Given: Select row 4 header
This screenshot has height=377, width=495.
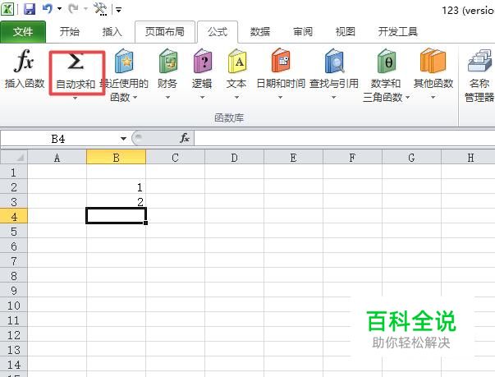Looking at the screenshot, I should coord(14,217).
